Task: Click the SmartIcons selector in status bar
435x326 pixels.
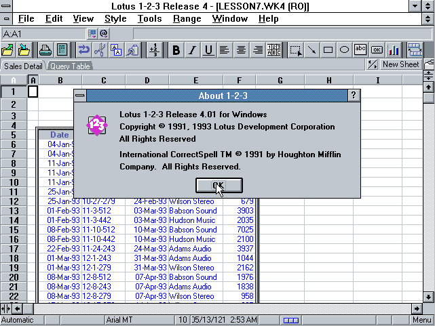Action: coord(290,320)
